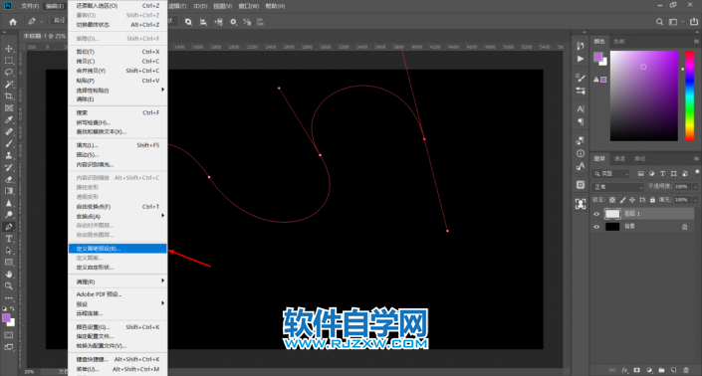Open blend mode dropdown 正常
702x376 pixels.
coord(618,187)
